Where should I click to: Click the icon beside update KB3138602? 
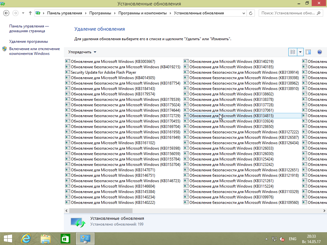186,94
